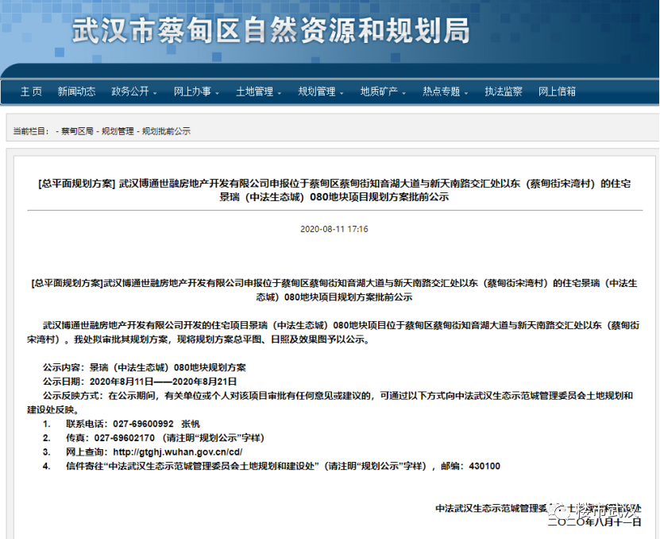Open the 规划管理 navigation menu
This screenshot has width=660, height=539.
click(317, 91)
